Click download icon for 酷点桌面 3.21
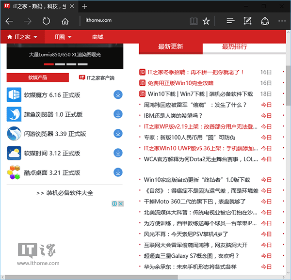This screenshot has width=291, height=280. tap(118, 172)
